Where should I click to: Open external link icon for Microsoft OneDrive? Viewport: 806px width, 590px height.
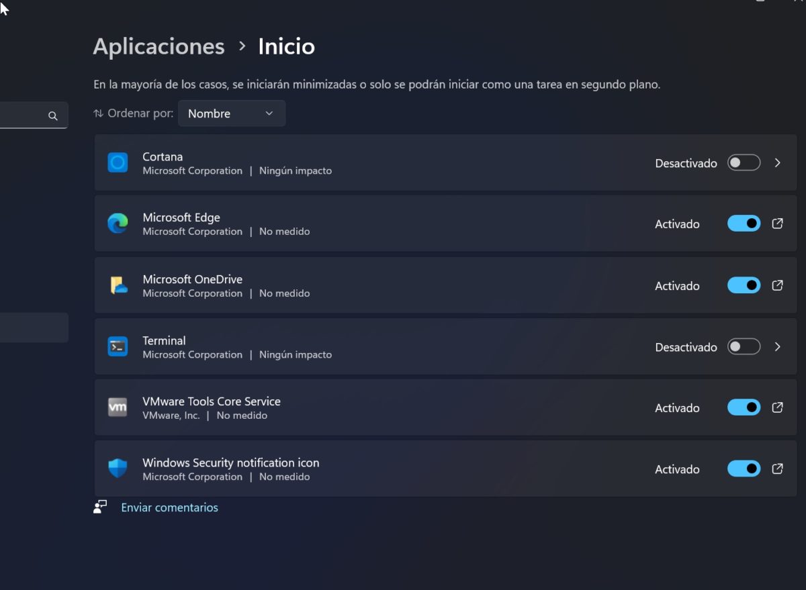click(x=777, y=285)
